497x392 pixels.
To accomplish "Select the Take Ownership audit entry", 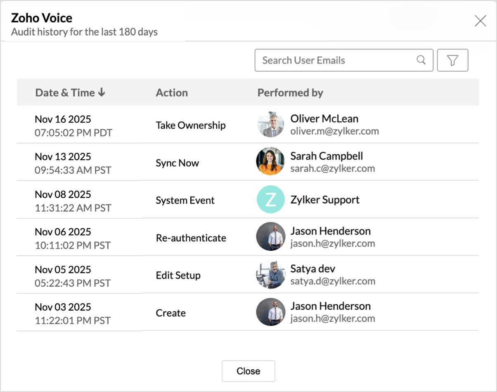I will 190,125.
